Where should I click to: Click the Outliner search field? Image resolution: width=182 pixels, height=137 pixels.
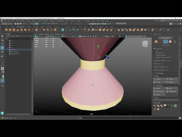tap(20, 39)
